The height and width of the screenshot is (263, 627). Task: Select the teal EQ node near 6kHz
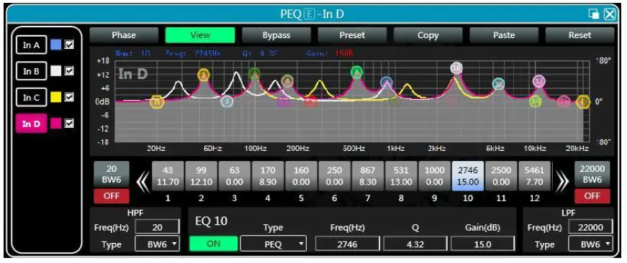pos(498,83)
